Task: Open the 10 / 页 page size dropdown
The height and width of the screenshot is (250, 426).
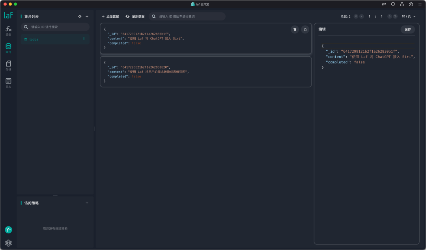Action: pos(409,17)
